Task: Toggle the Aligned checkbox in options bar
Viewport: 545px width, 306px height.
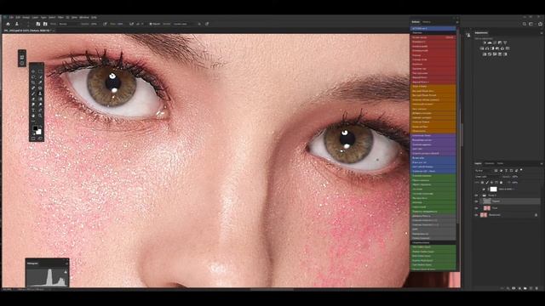Action: 151,24
